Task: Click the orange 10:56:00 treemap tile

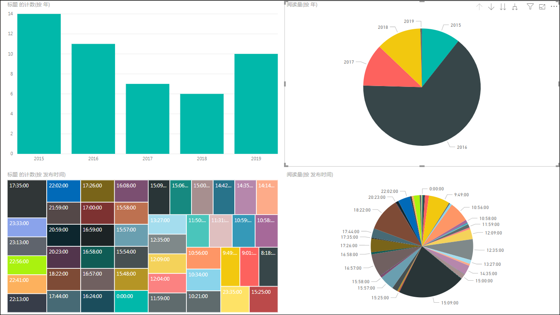Action: pos(204,258)
